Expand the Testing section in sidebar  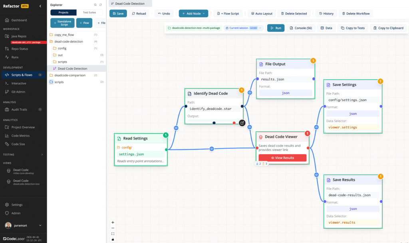(x=42, y=154)
